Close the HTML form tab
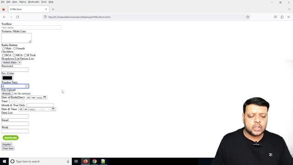 (x=46, y=9)
